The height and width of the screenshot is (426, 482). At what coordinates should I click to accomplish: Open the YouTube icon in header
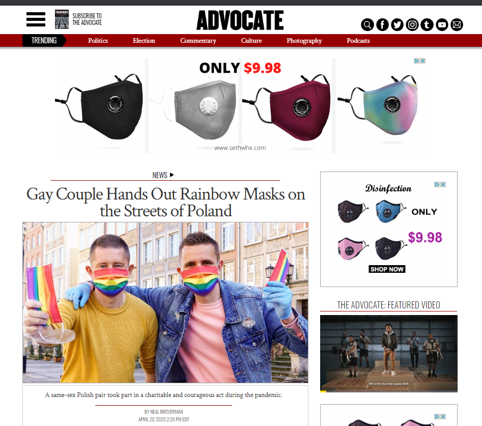point(442,24)
